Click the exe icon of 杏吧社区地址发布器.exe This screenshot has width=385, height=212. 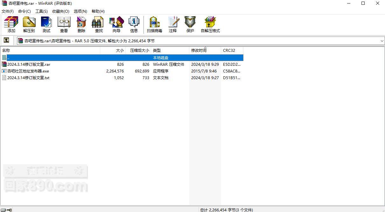point(4,71)
